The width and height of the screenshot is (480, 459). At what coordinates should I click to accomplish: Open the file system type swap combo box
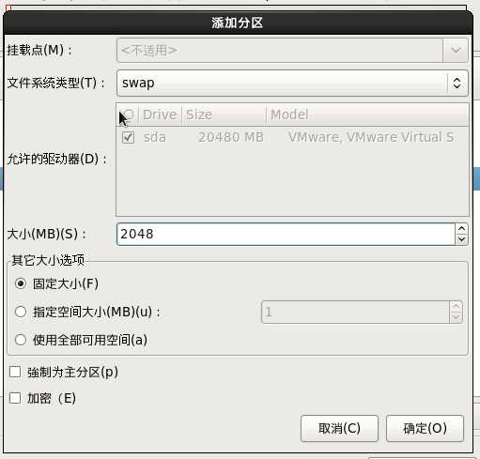[292, 83]
